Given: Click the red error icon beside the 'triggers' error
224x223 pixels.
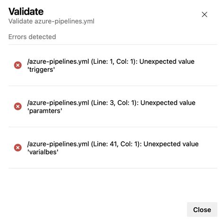Looking at the screenshot, I should [18, 65].
